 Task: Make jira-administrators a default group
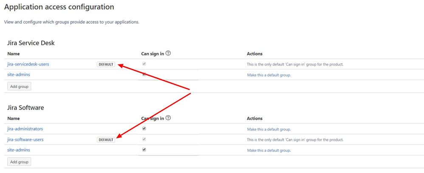coord(269,129)
